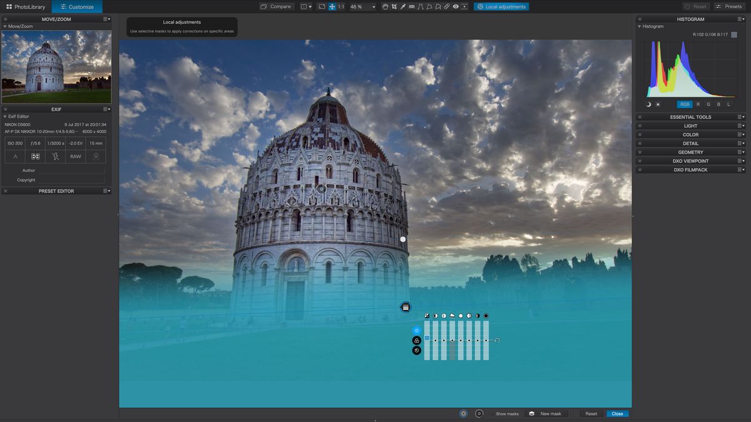Click the fit-on-screen zoom icon

coord(322,6)
